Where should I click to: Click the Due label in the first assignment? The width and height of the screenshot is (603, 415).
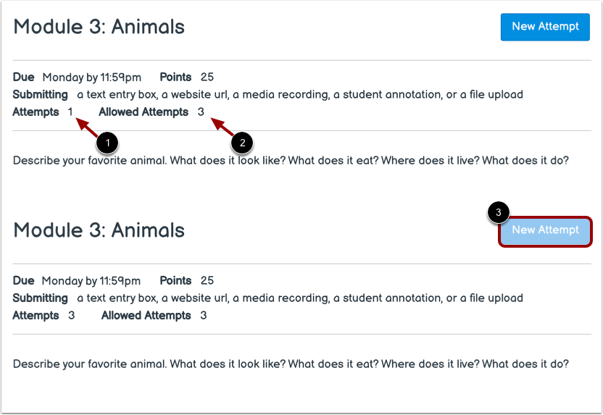(x=23, y=77)
